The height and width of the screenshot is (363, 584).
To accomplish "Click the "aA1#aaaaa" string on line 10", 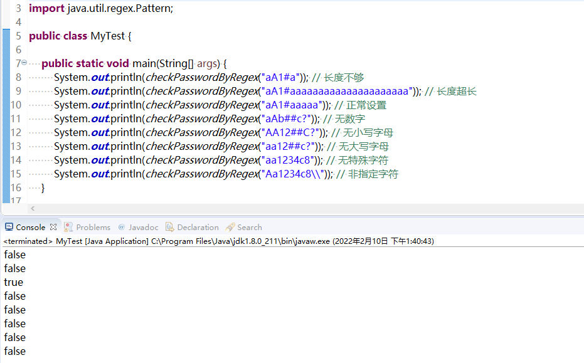I will pos(292,105).
